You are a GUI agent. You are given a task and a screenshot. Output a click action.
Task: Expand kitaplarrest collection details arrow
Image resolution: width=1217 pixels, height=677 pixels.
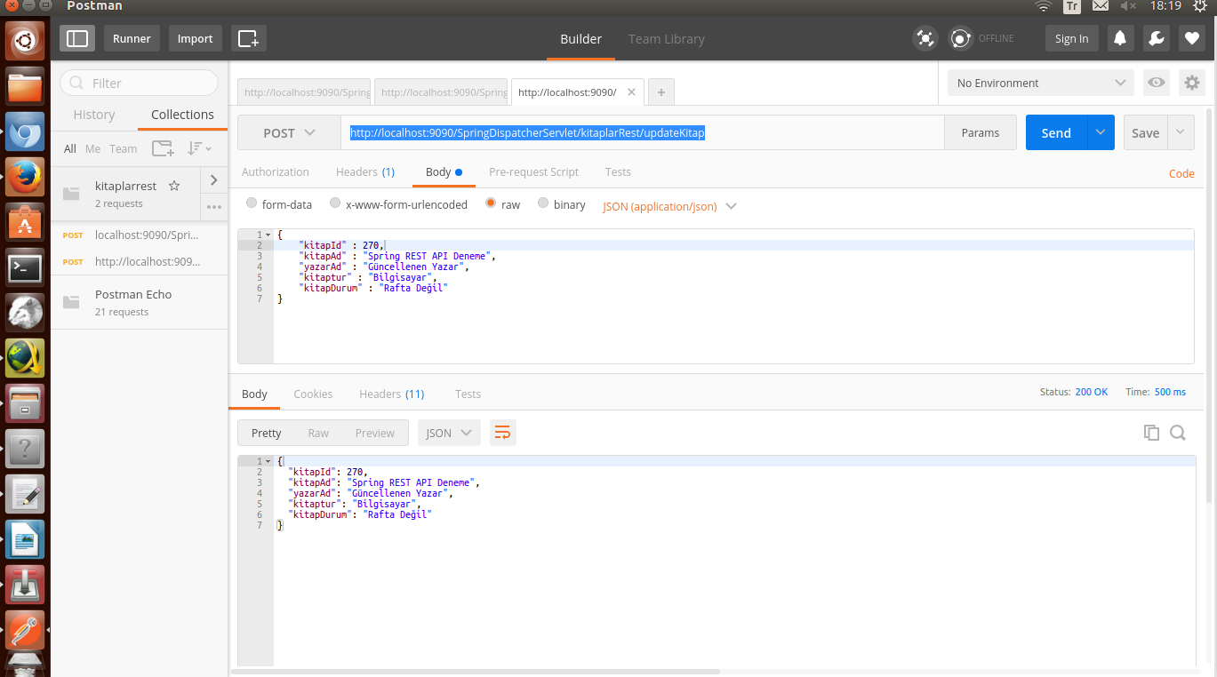point(214,179)
